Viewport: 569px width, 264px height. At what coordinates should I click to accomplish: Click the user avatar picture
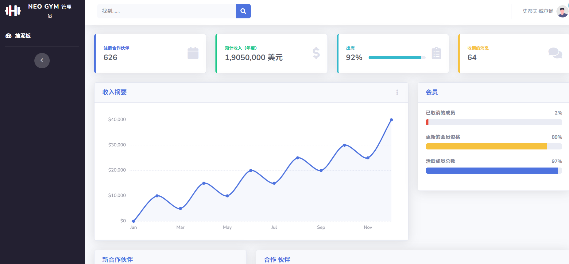[562, 11]
